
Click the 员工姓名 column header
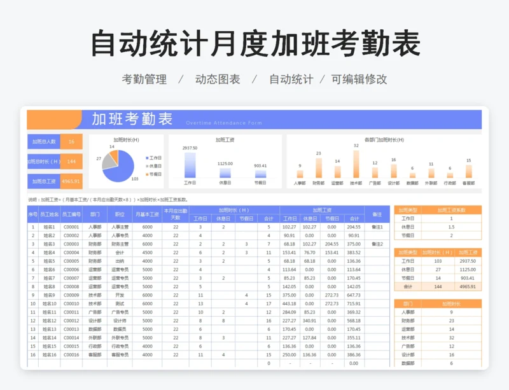[50, 214]
